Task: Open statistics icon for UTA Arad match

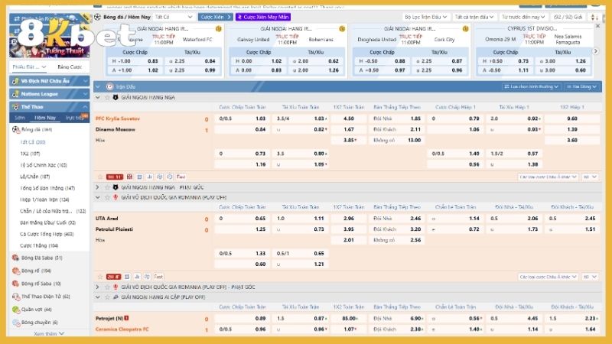Action: (x=137, y=277)
